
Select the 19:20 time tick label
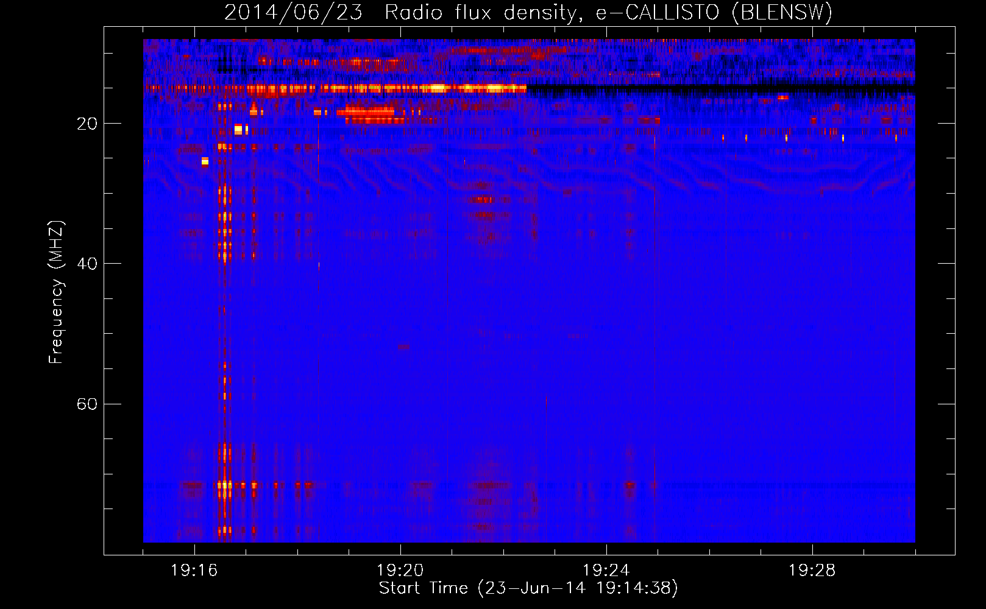click(x=400, y=570)
